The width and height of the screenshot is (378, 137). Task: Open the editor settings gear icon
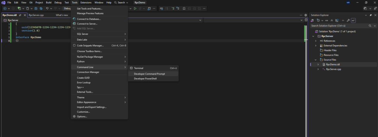pos(306,15)
